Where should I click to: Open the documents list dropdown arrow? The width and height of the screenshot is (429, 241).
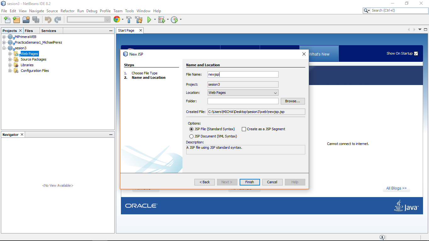tap(420, 29)
